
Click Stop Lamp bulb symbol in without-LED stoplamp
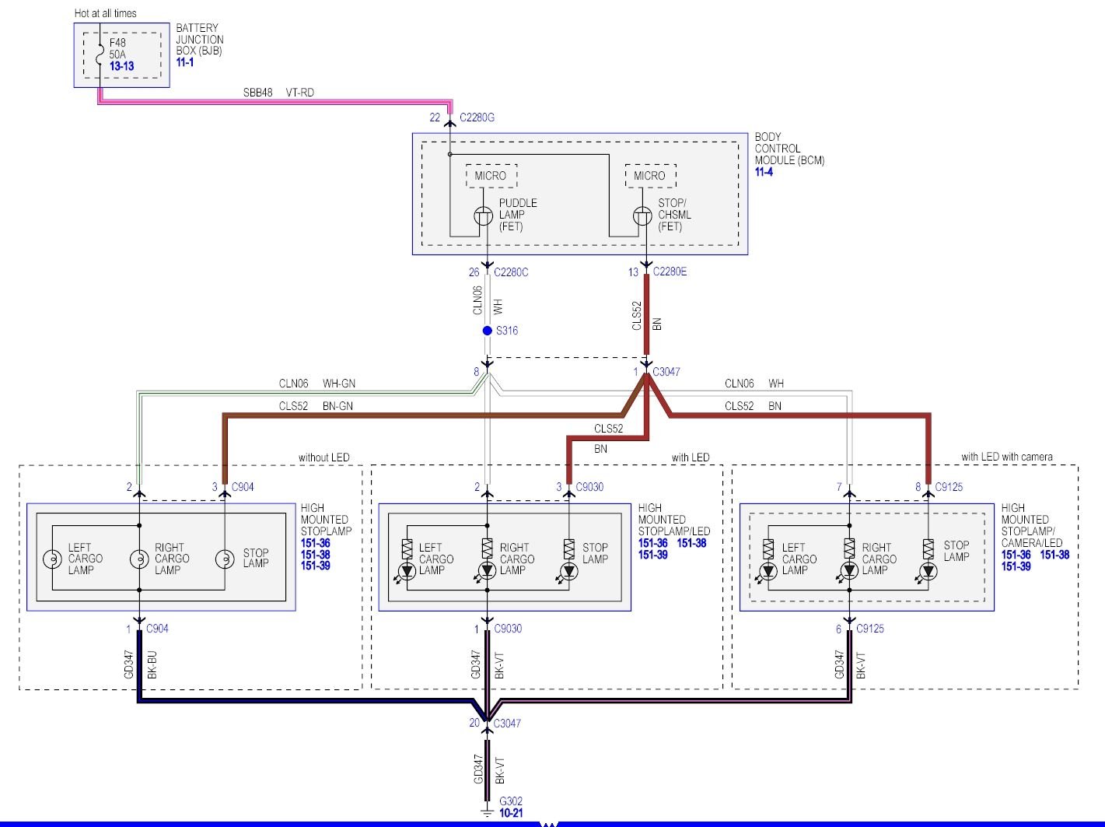(x=225, y=559)
